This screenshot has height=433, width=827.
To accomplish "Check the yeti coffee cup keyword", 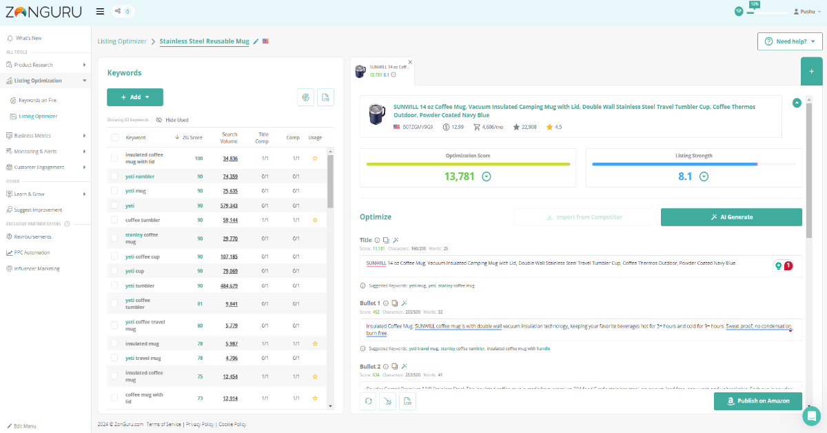I will pyautogui.click(x=114, y=256).
